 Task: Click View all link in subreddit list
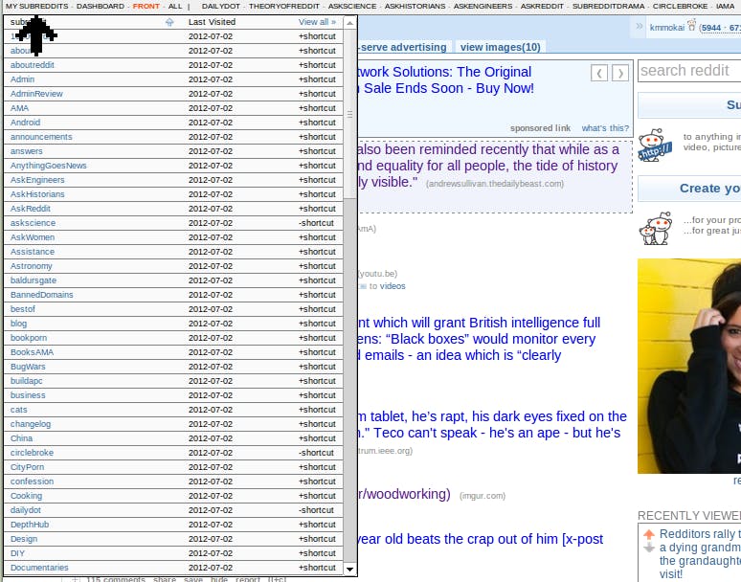click(317, 22)
